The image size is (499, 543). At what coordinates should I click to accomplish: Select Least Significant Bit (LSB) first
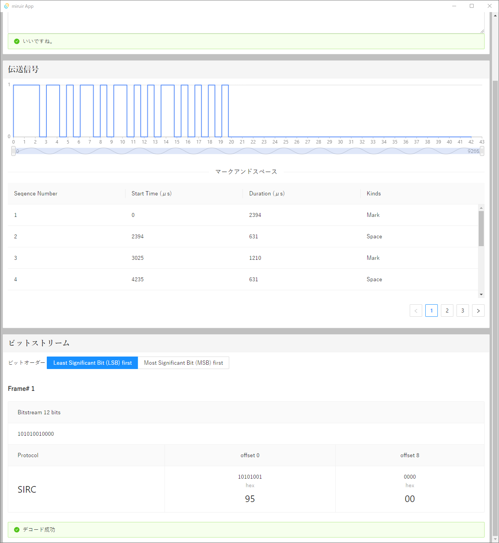pos(92,363)
